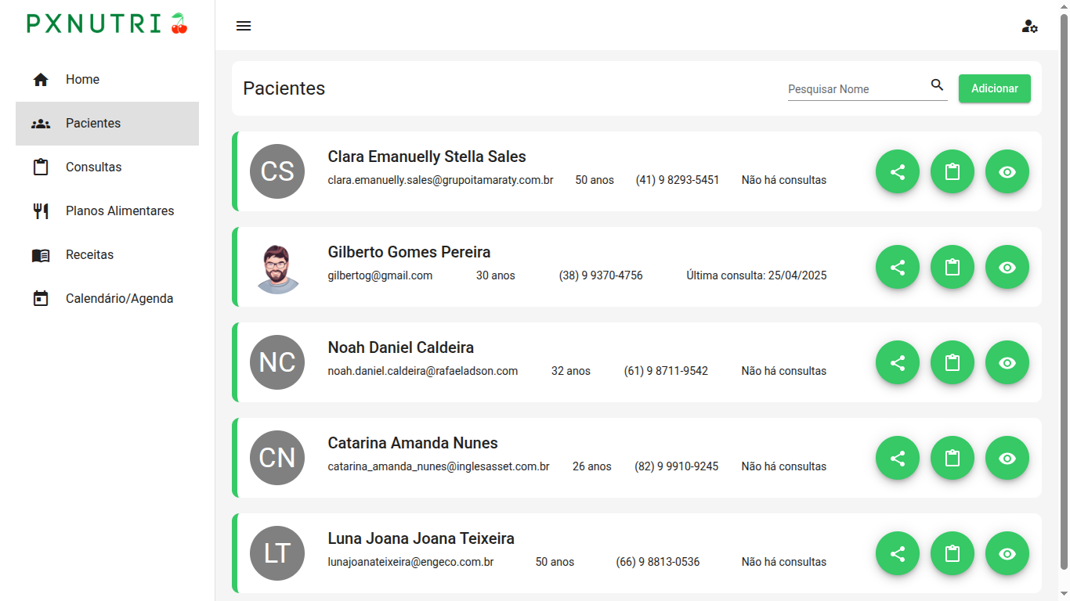Share Clara Emanuelly Stella Sales record
Screen dimensions: 1070x601
[x=898, y=171]
